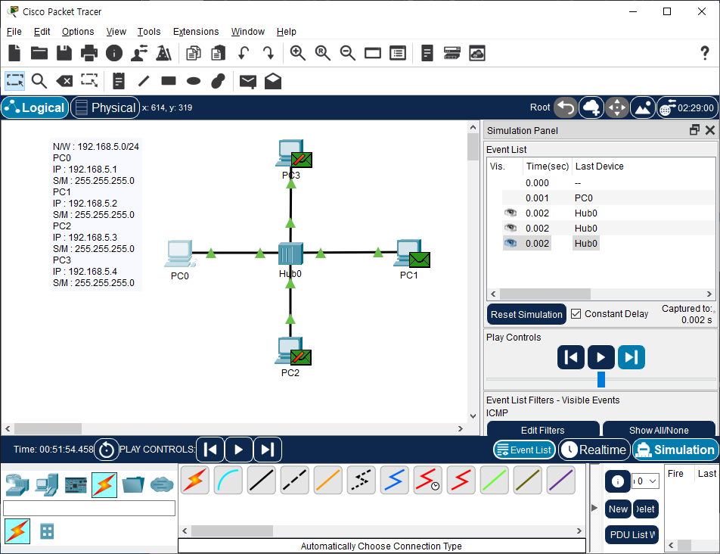Copy selection with the copy icon
The image size is (720, 554).
(194, 53)
